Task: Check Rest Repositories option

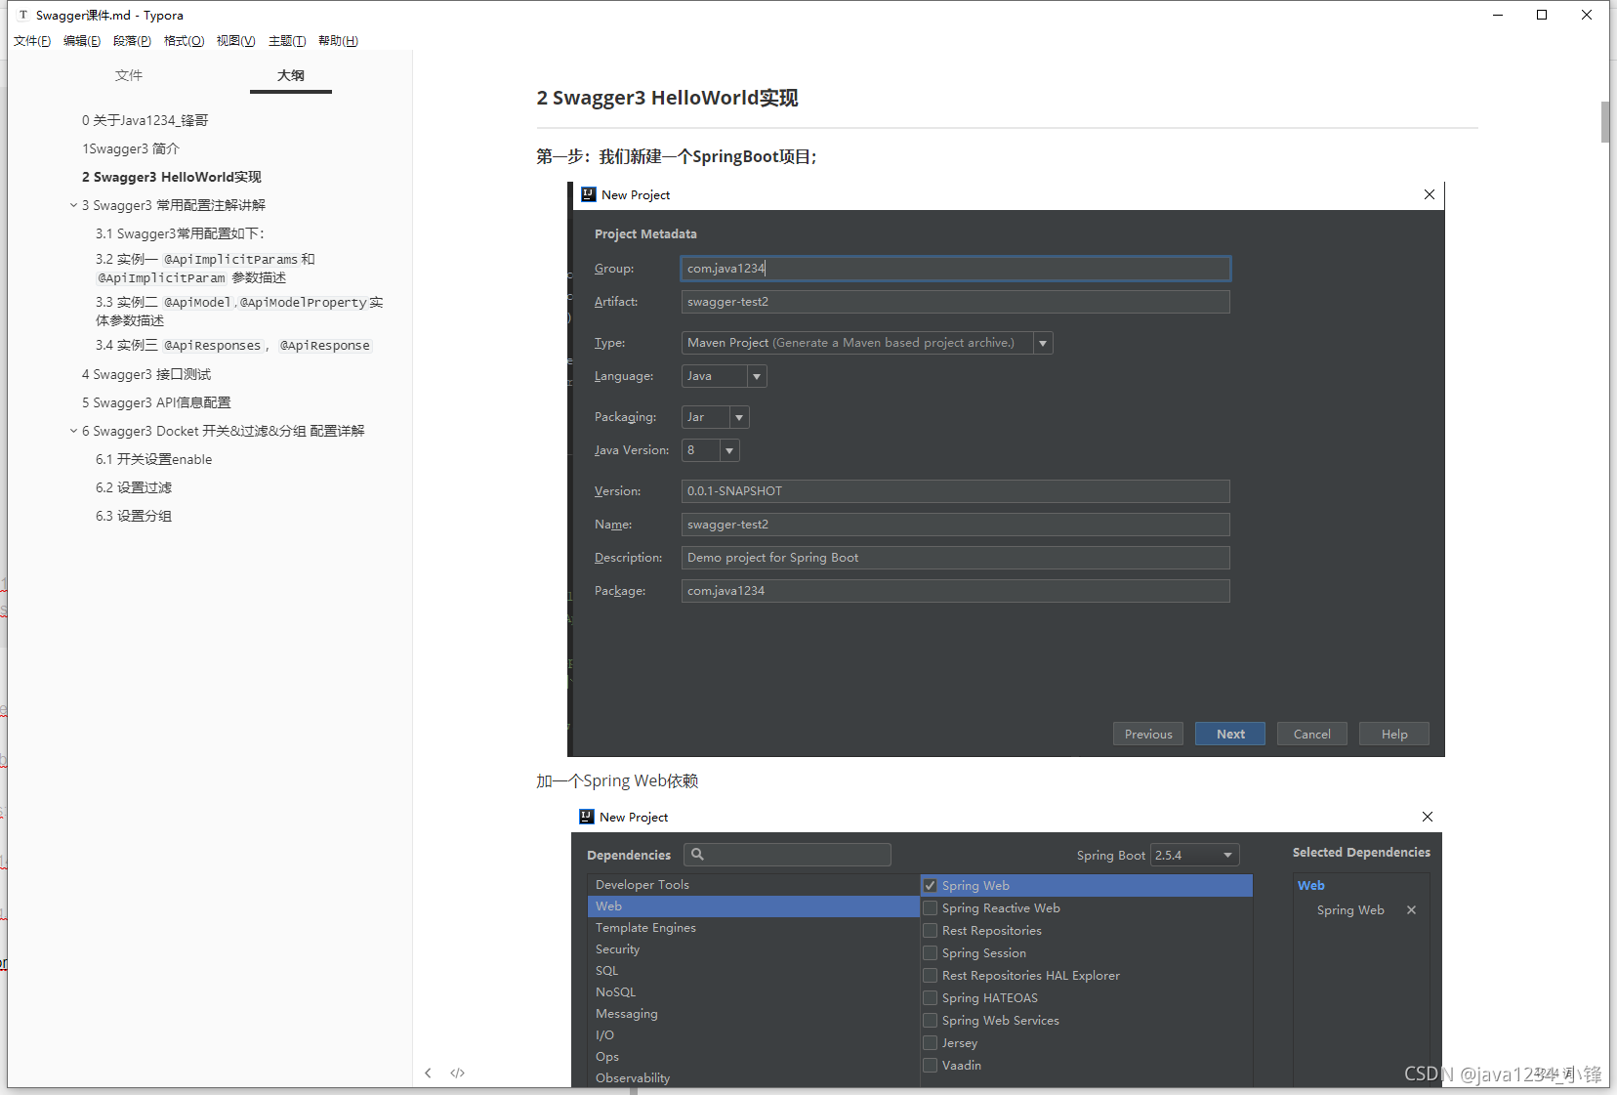Action: (931, 931)
